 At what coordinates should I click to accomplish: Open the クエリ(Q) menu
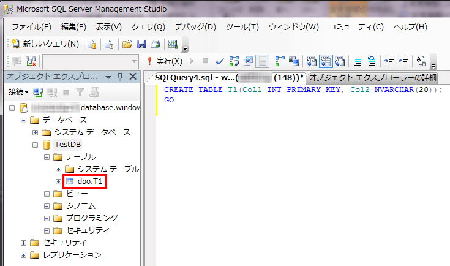(x=148, y=27)
